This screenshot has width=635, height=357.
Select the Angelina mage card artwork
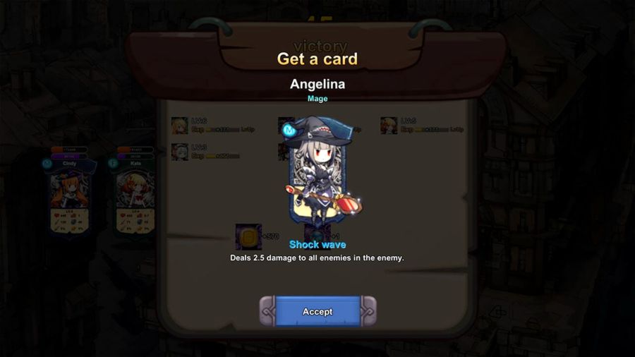tap(318, 170)
